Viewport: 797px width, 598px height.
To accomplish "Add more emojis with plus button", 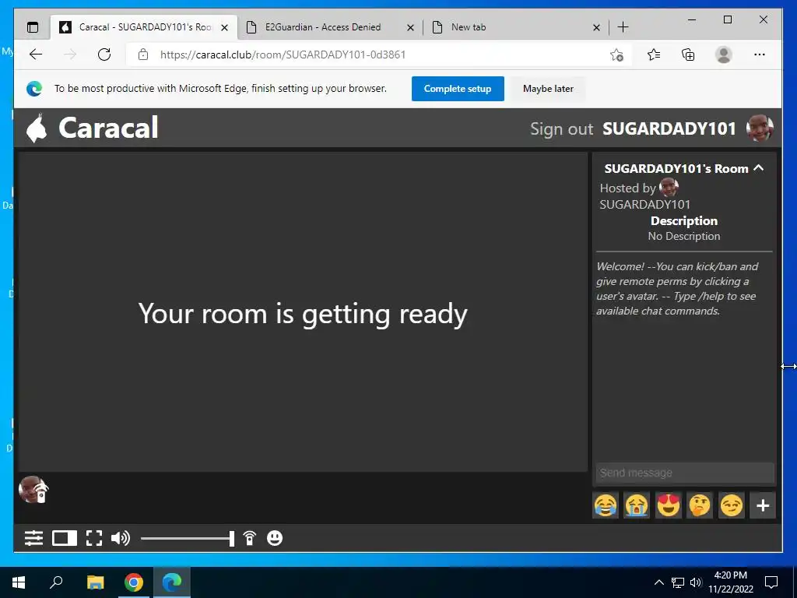I will (x=763, y=505).
